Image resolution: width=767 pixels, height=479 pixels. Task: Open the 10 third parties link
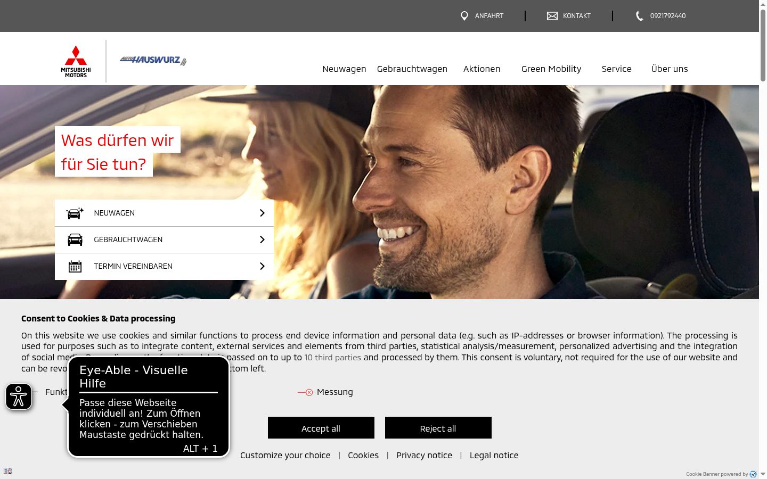tap(332, 358)
